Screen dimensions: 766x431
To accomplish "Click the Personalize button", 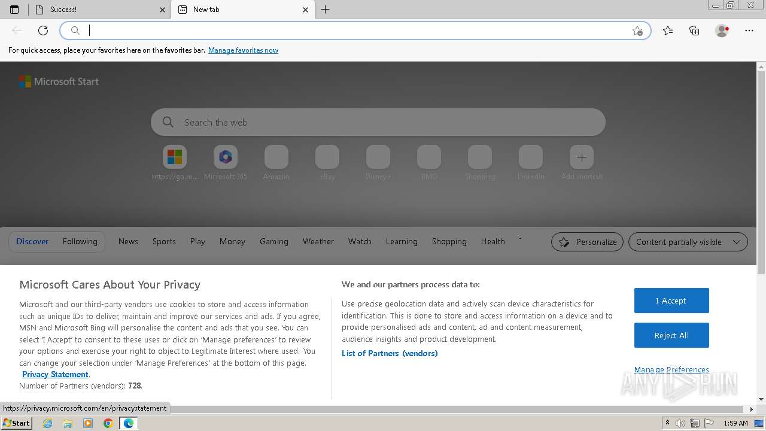I will click(587, 242).
